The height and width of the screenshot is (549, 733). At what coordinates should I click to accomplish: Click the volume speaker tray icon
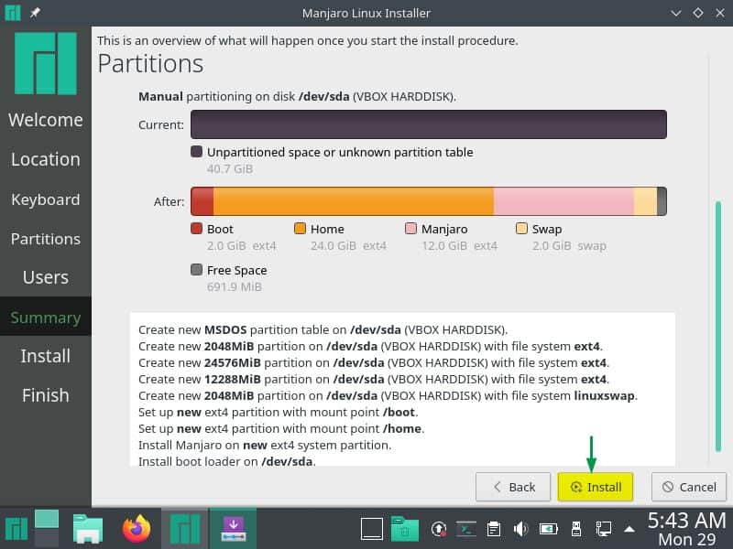pos(521,528)
